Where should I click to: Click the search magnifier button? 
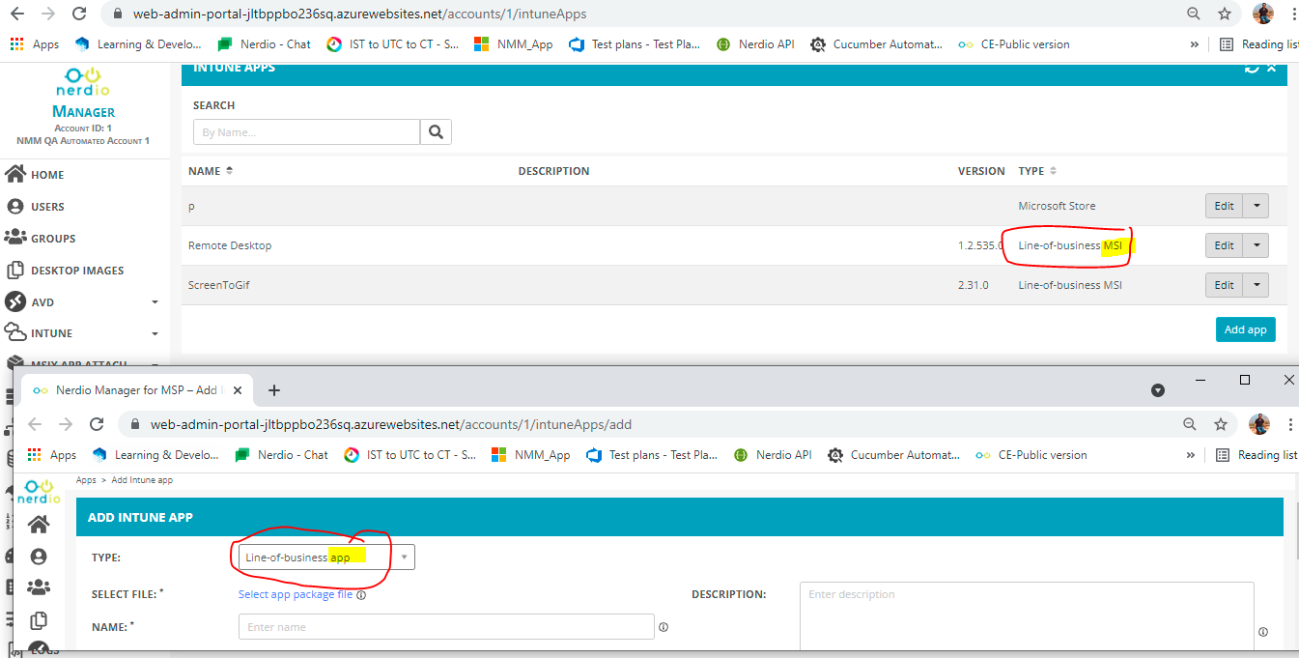(436, 132)
